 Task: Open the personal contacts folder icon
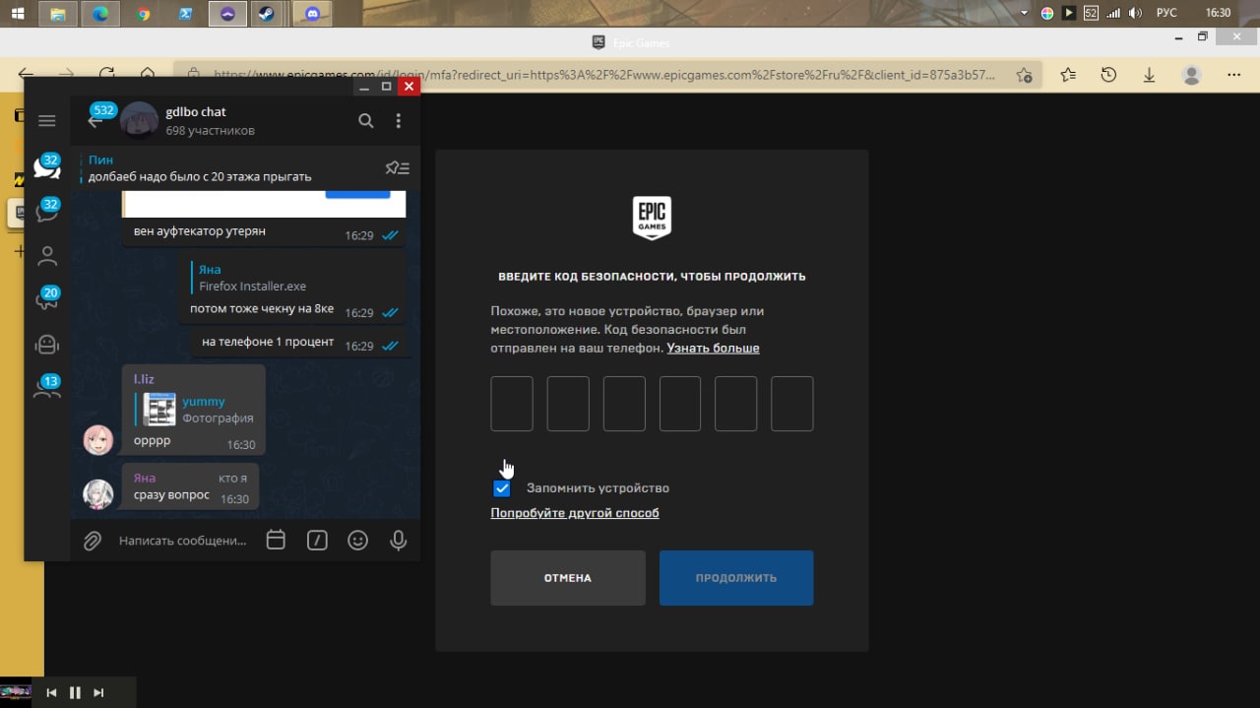click(46, 256)
